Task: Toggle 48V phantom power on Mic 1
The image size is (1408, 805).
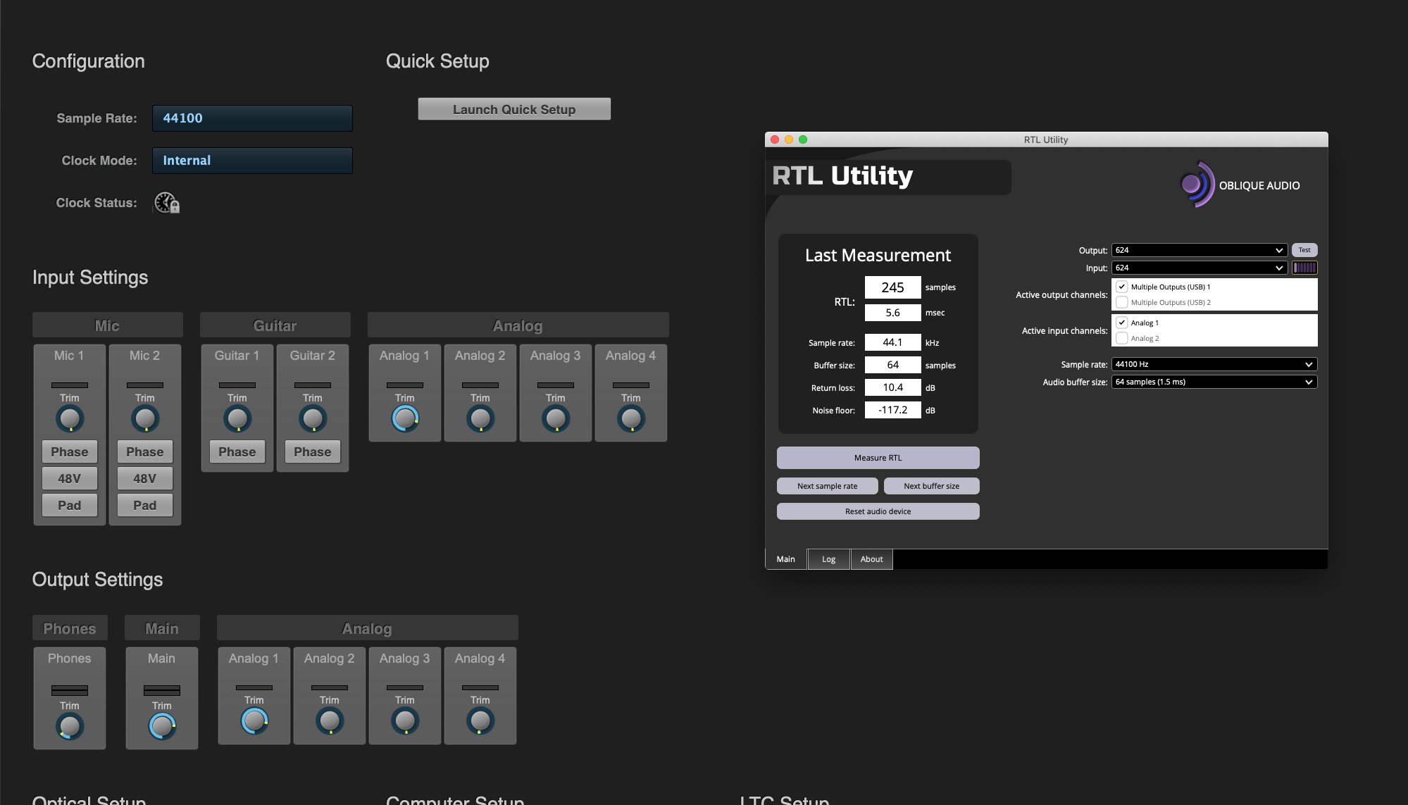Action: click(70, 479)
